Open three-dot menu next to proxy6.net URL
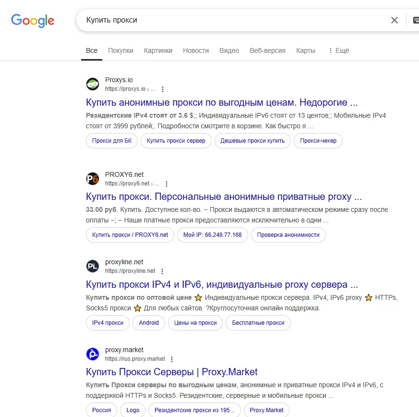 (x=167, y=184)
